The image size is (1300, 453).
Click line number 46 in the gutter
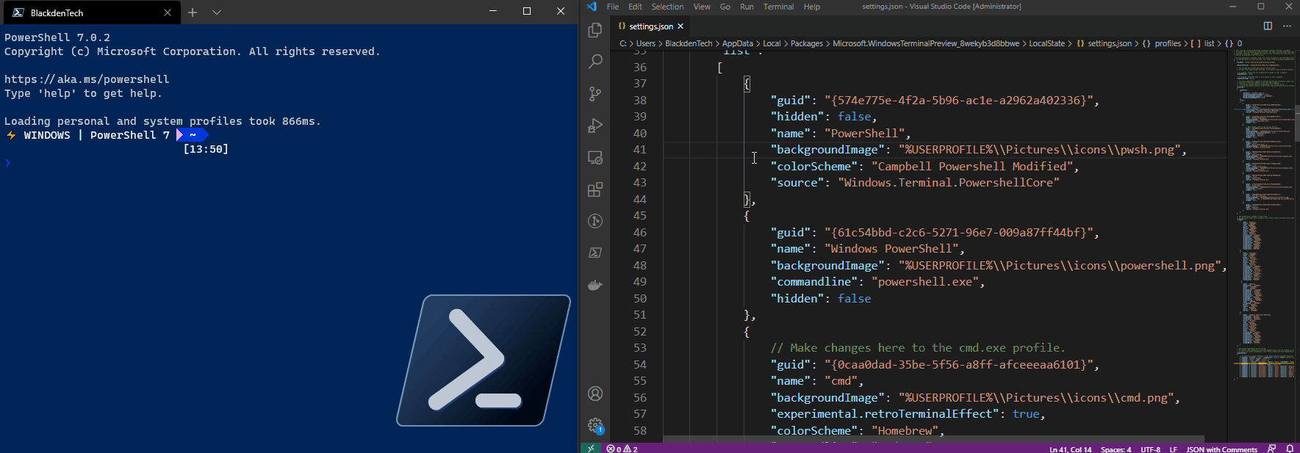click(x=640, y=232)
